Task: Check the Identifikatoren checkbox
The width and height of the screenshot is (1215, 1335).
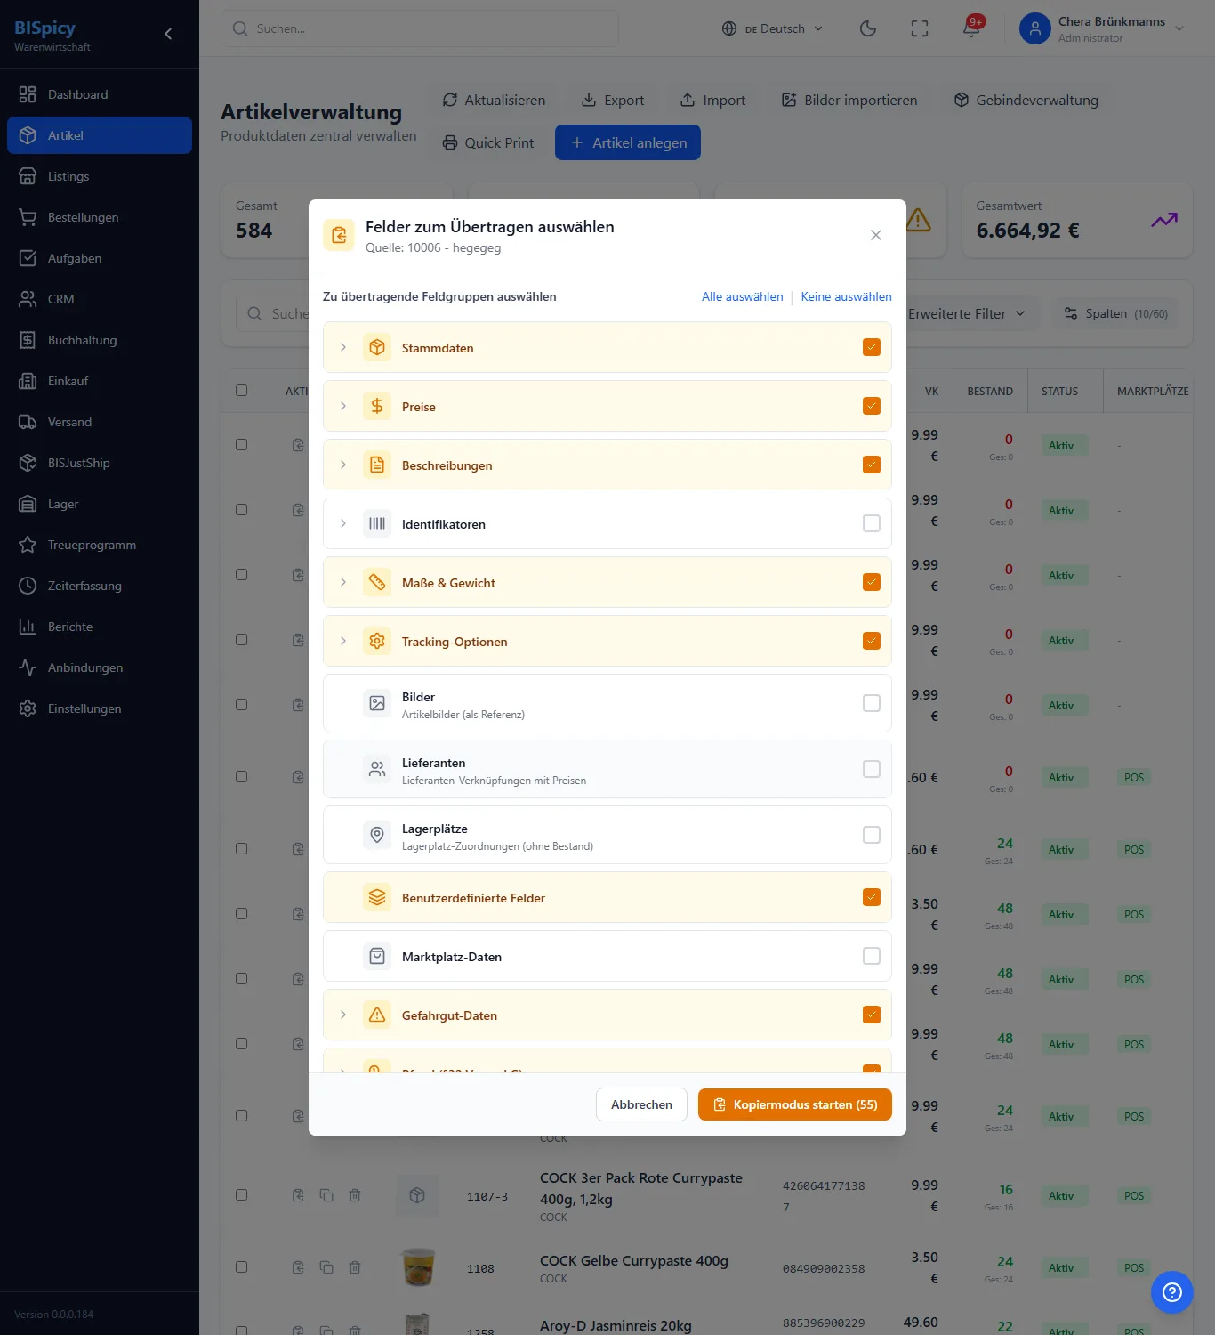Action: click(x=872, y=523)
